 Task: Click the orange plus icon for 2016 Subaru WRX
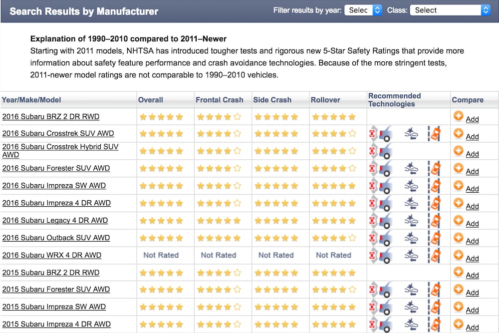(458, 255)
